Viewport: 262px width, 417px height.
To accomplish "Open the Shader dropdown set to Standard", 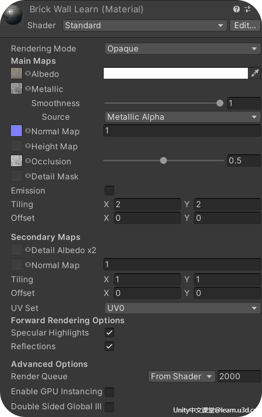I will pyautogui.click(x=145, y=25).
